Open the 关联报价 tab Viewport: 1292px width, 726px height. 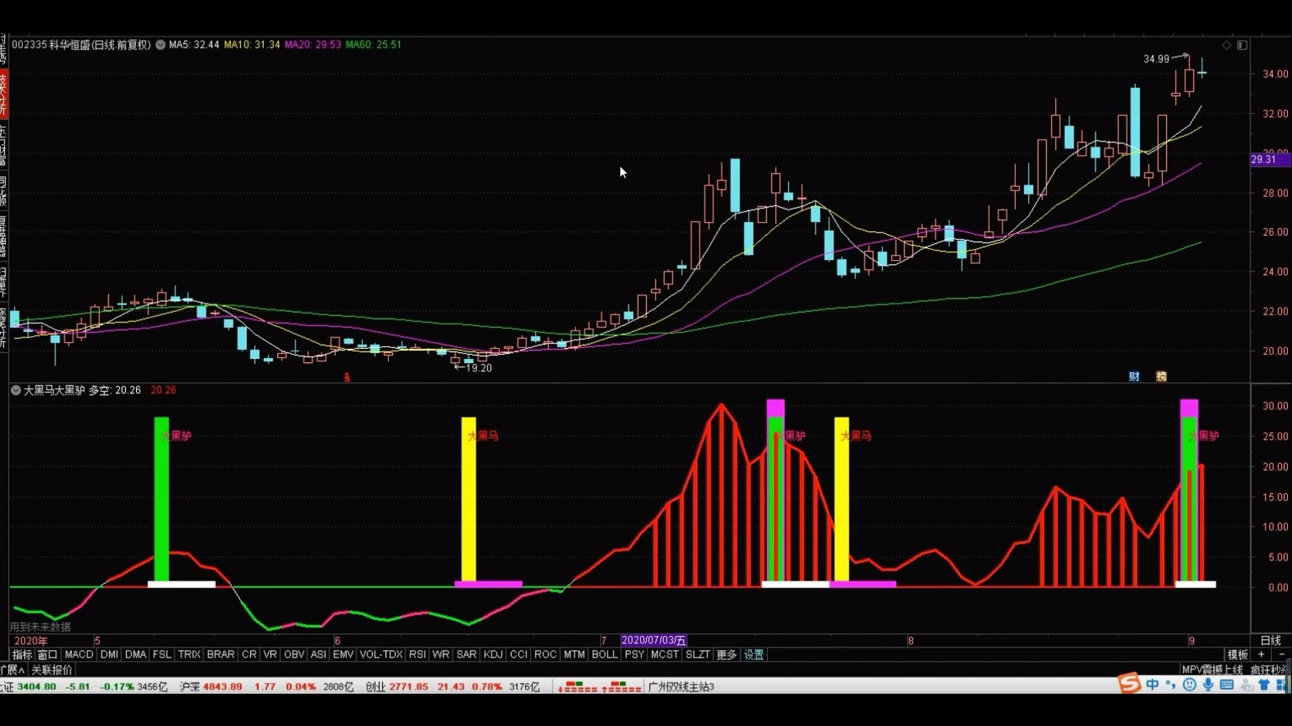(x=52, y=670)
